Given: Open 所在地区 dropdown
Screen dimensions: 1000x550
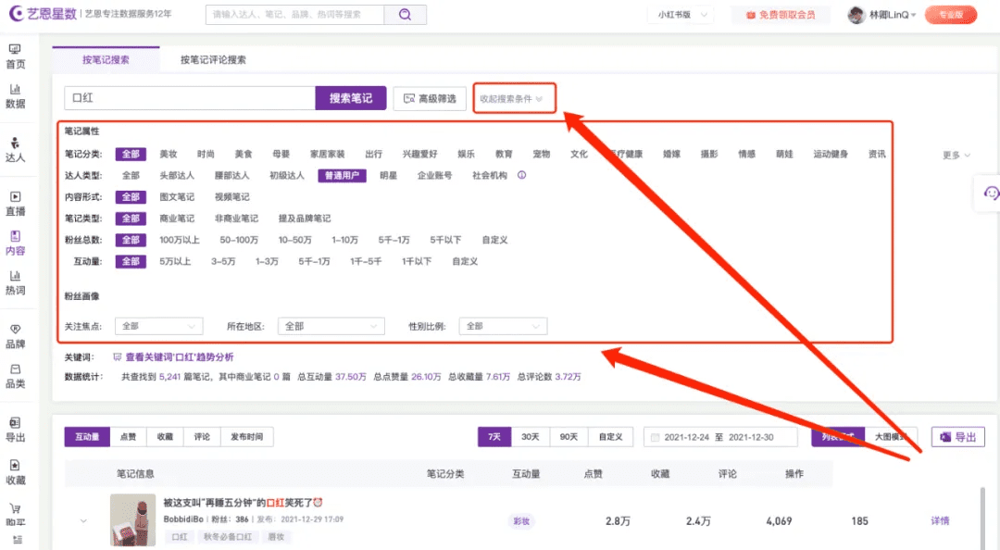Looking at the screenshot, I should [331, 326].
